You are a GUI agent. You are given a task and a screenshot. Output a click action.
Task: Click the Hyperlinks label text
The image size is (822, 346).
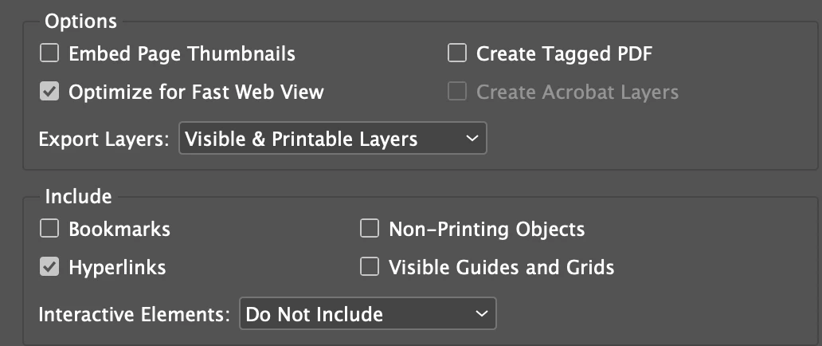tap(117, 267)
